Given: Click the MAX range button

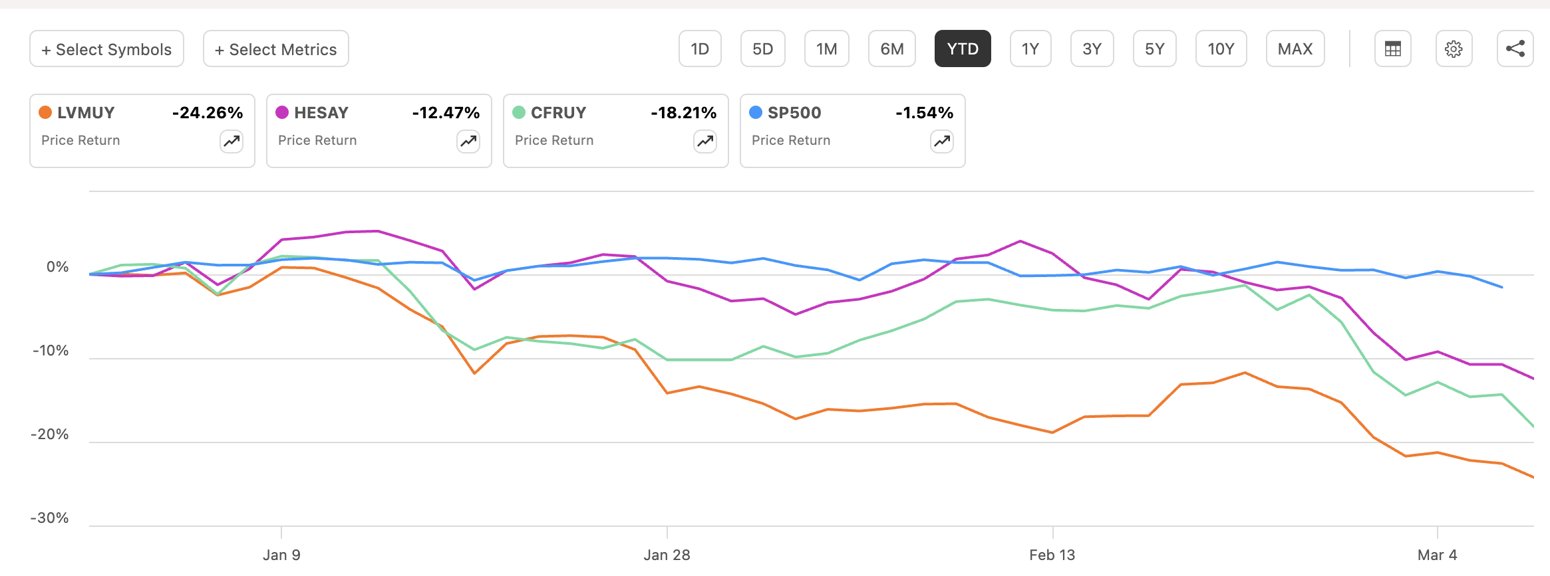Looking at the screenshot, I should coord(1294,48).
